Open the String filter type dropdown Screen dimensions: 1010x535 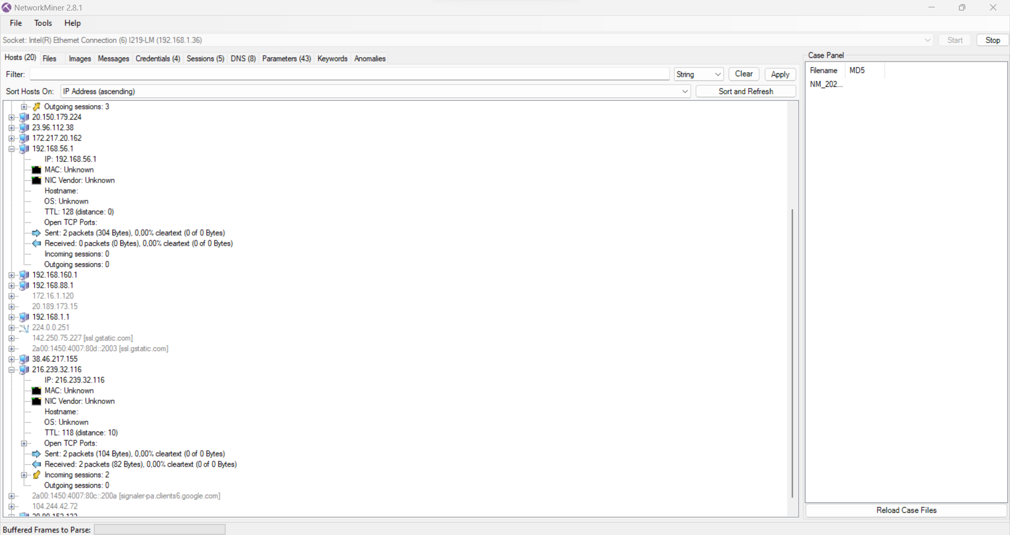718,75
